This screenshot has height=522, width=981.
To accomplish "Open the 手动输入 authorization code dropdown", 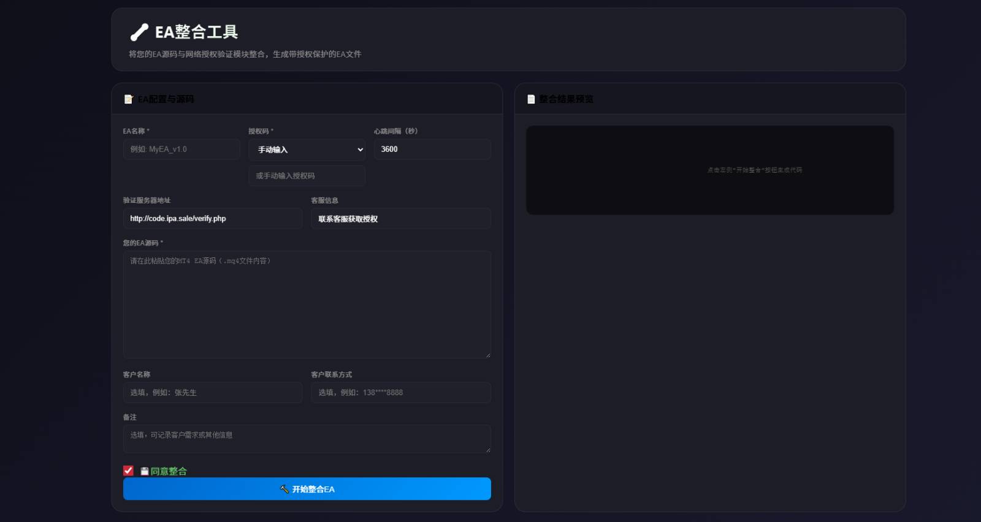I will pos(307,149).
